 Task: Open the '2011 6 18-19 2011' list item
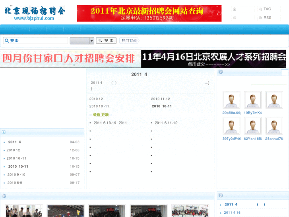pos(110,123)
